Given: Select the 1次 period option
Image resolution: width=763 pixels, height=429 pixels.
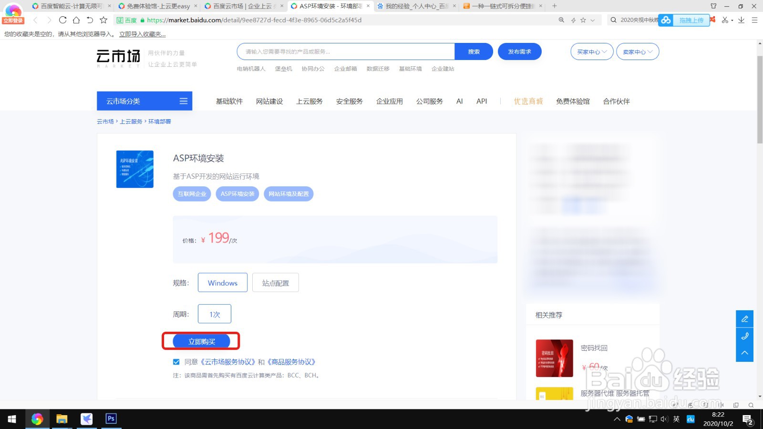Looking at the screenshot, I should click(x=215, y=314).
